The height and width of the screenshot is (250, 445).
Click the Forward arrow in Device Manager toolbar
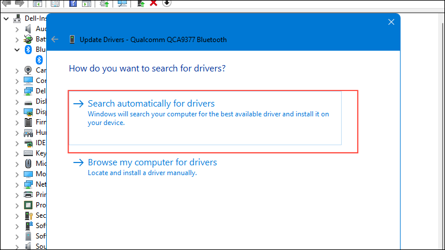[19, 3]
